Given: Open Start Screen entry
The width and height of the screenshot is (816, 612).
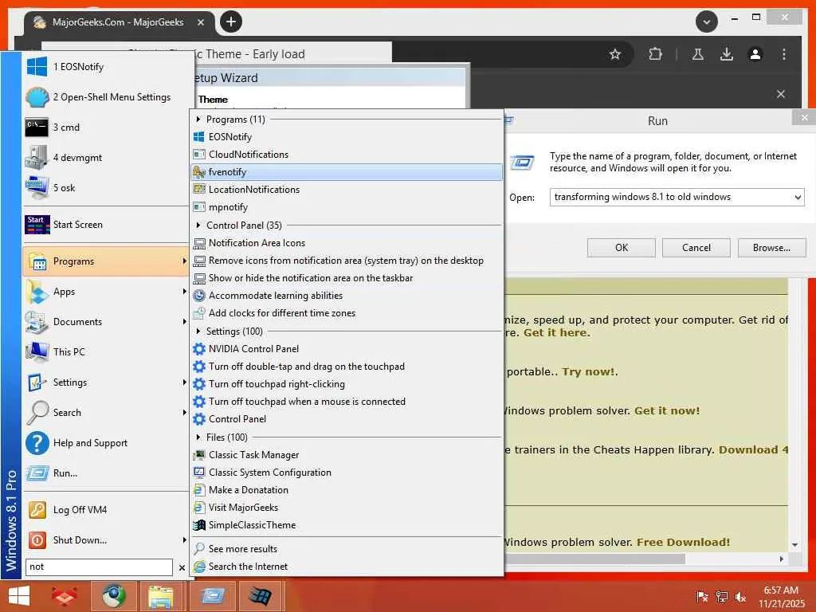Looking at the screenshot, I should pyautogui.click(x=107, y=224).
